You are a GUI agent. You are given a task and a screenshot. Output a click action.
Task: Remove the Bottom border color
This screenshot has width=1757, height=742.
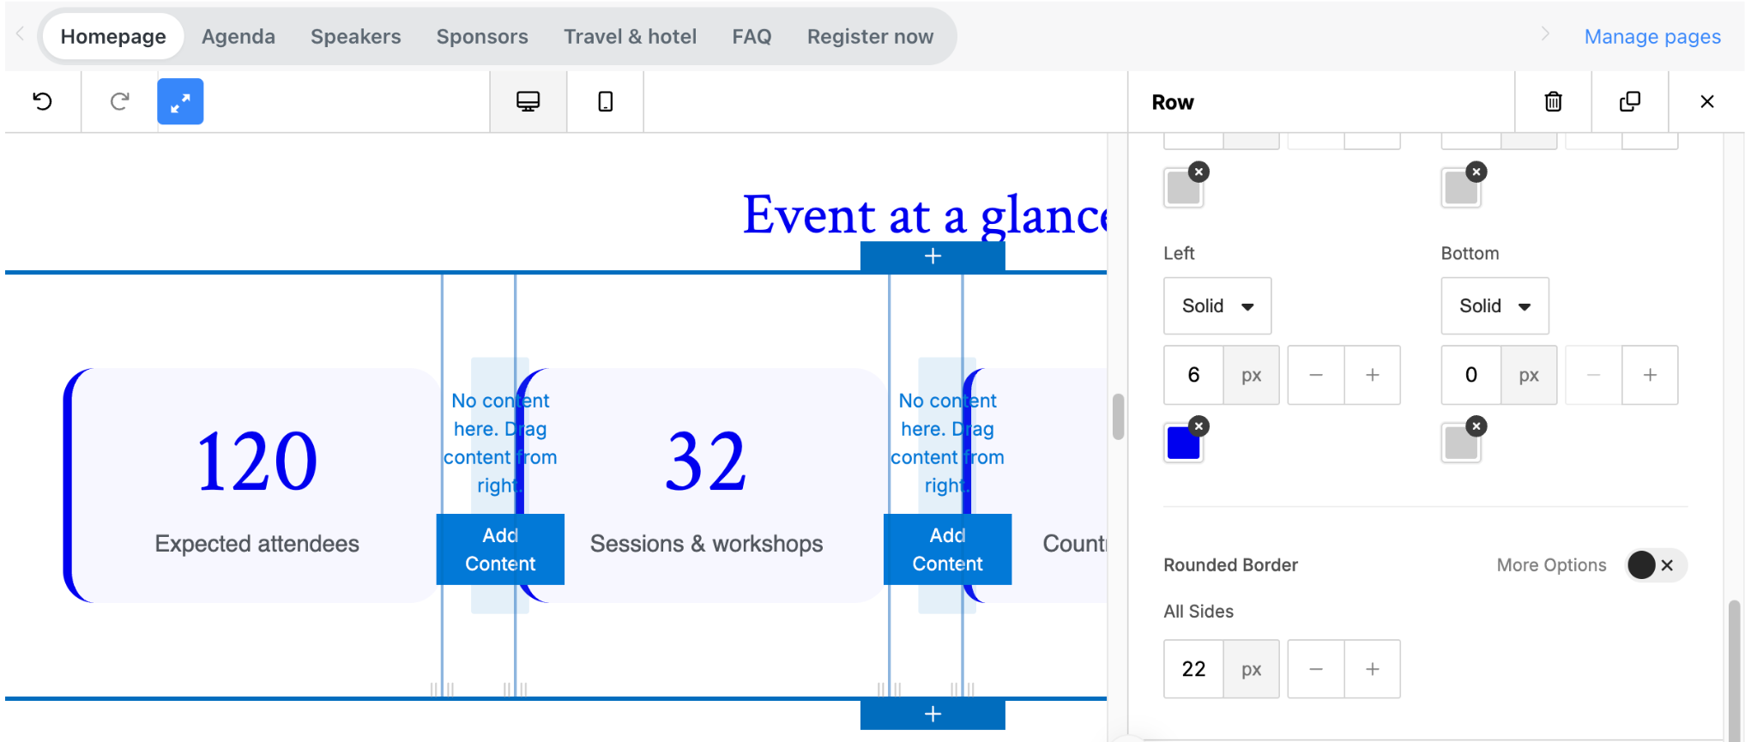pyautogui.click(x=1476, y=426)
